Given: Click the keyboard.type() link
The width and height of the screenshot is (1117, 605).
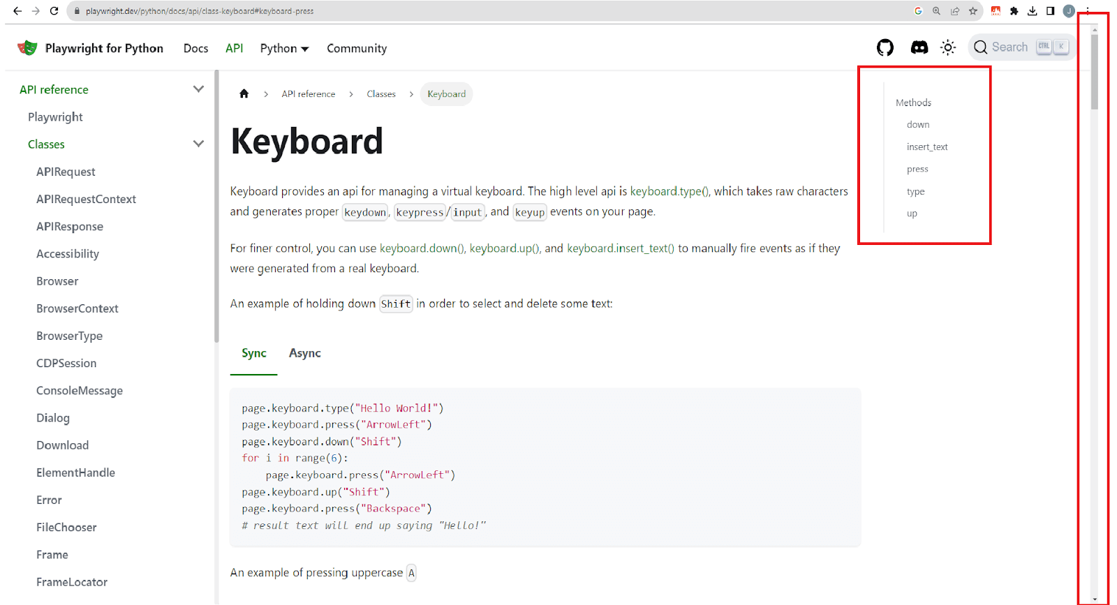Looking at the screenshot, I should click(670, 191).
